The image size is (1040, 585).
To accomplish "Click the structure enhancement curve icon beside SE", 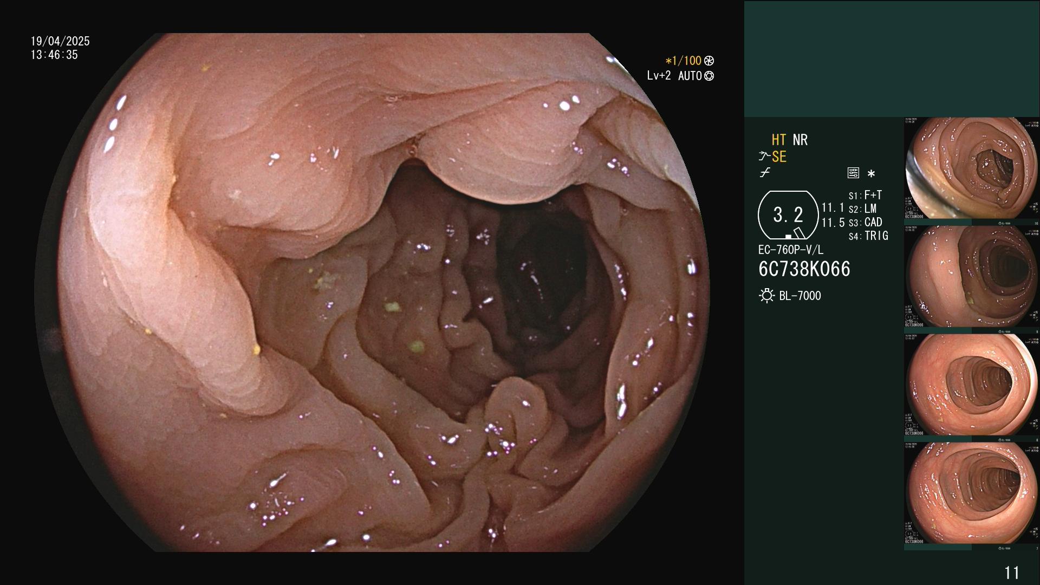I will pos(764,157).
